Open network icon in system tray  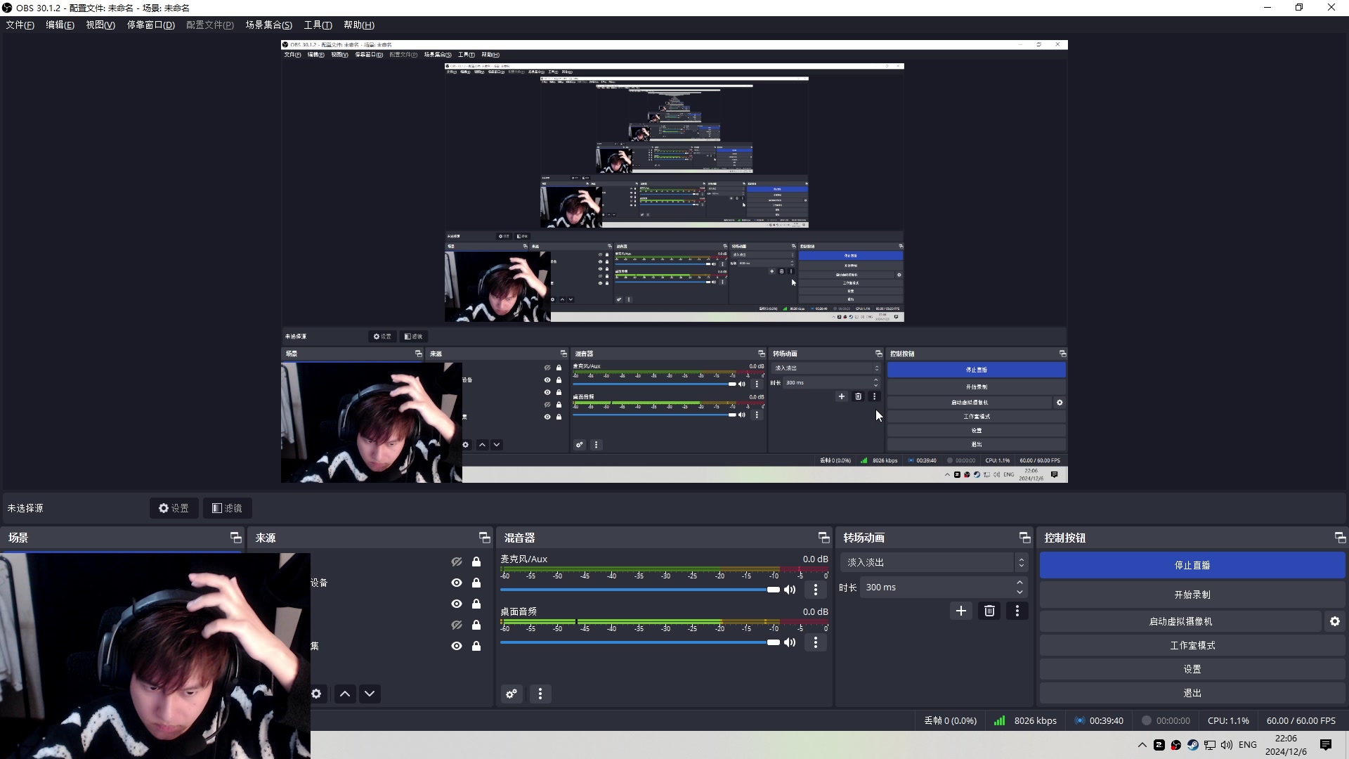pyautogui.click(x=1210, y=745)
